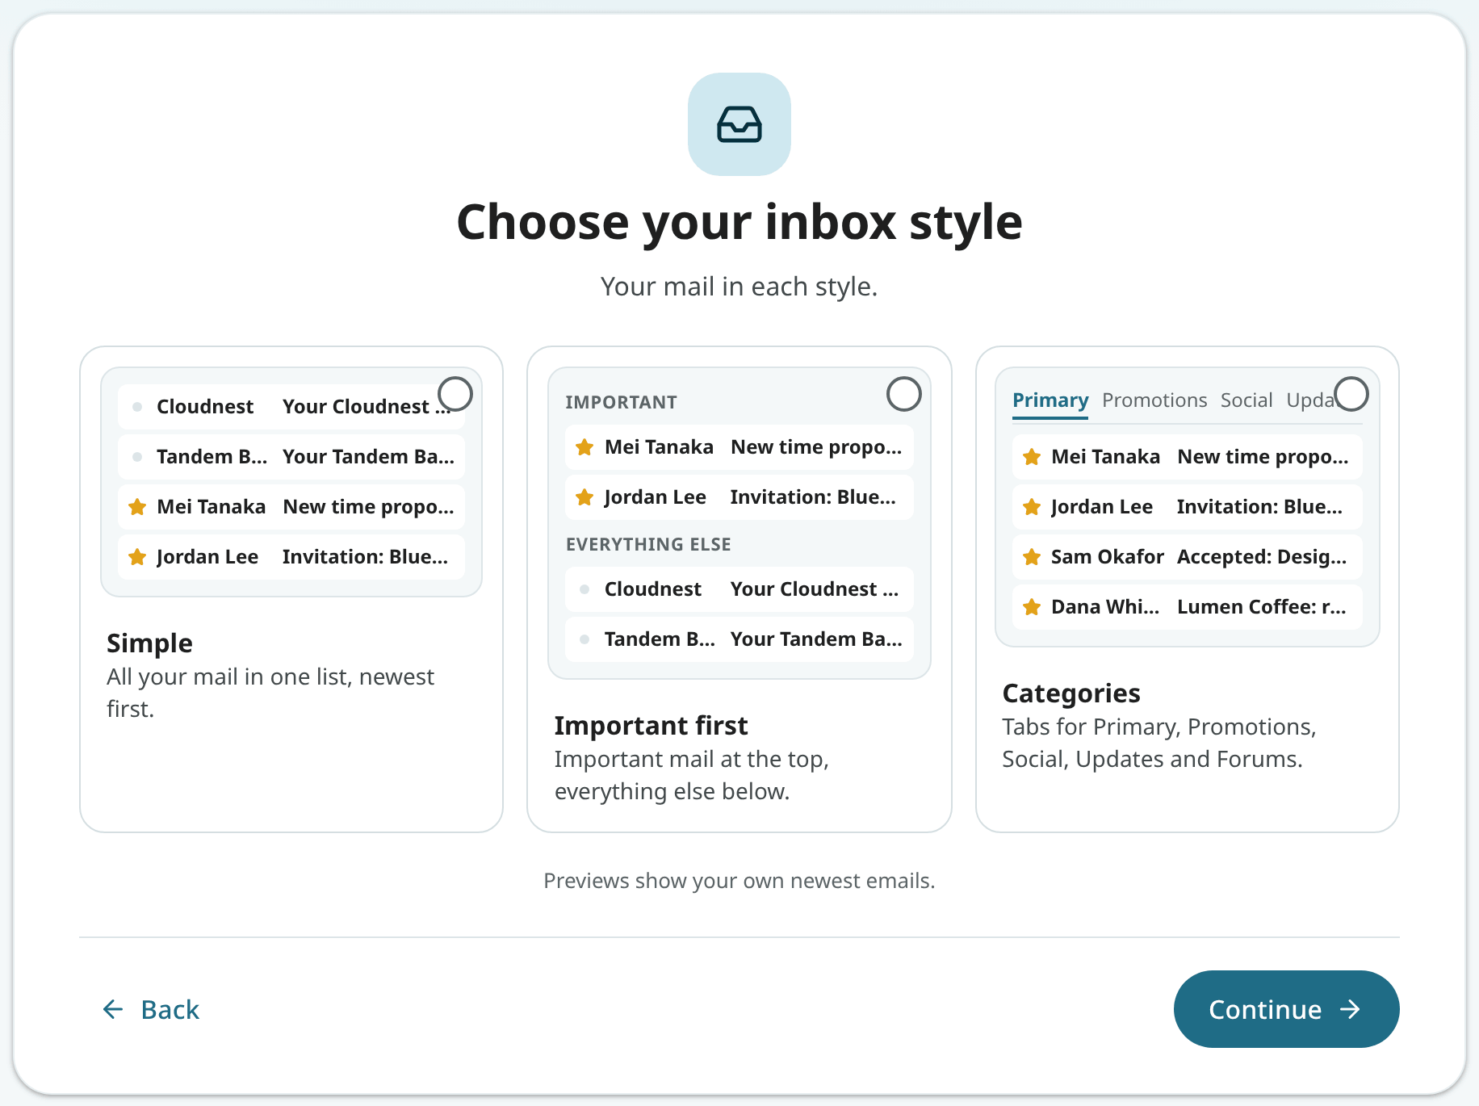Open the Social tab in the Categories preview
The image size is (1479, 1106).
[x=1246, y=400]
